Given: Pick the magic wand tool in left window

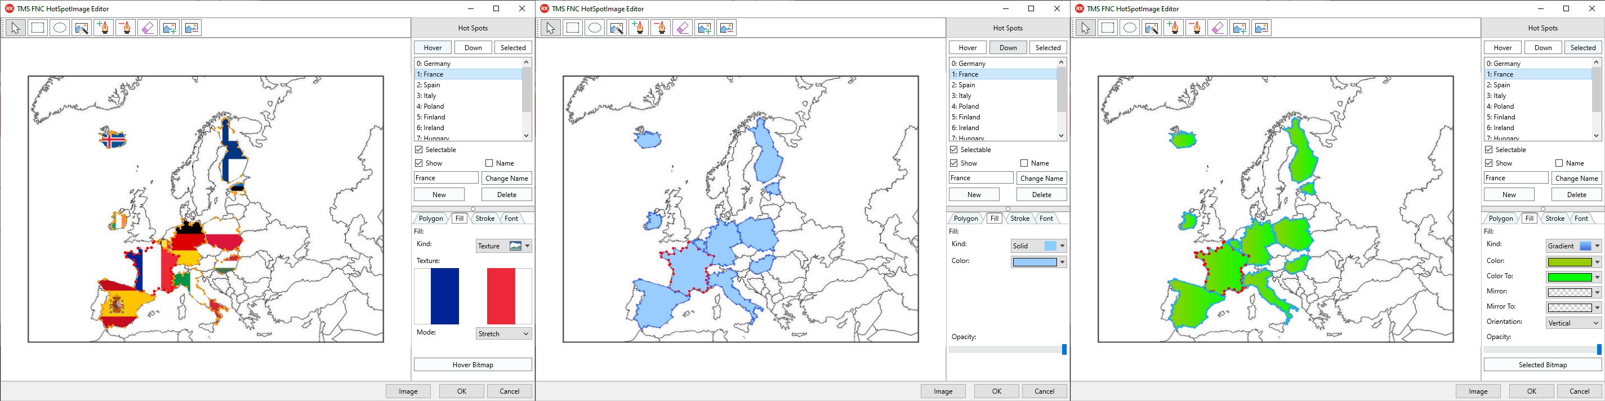Looking at the screenshot, I should pos(82,28).
